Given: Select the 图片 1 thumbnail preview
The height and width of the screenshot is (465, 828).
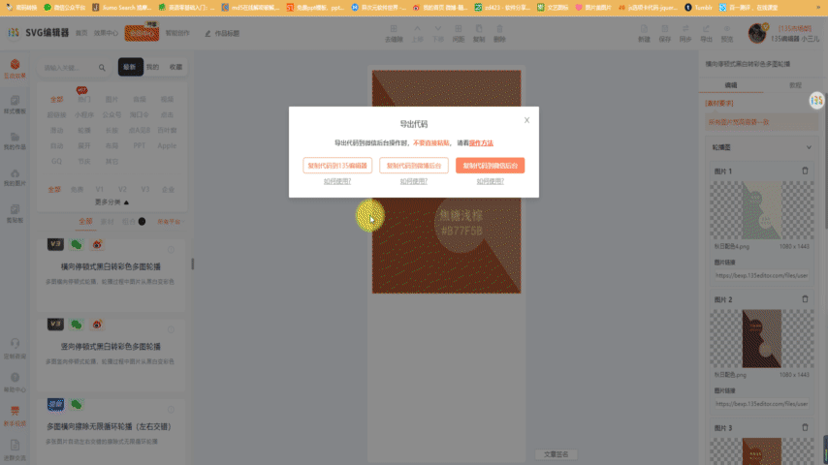Looking at the screenshot, I should [761, 210].
